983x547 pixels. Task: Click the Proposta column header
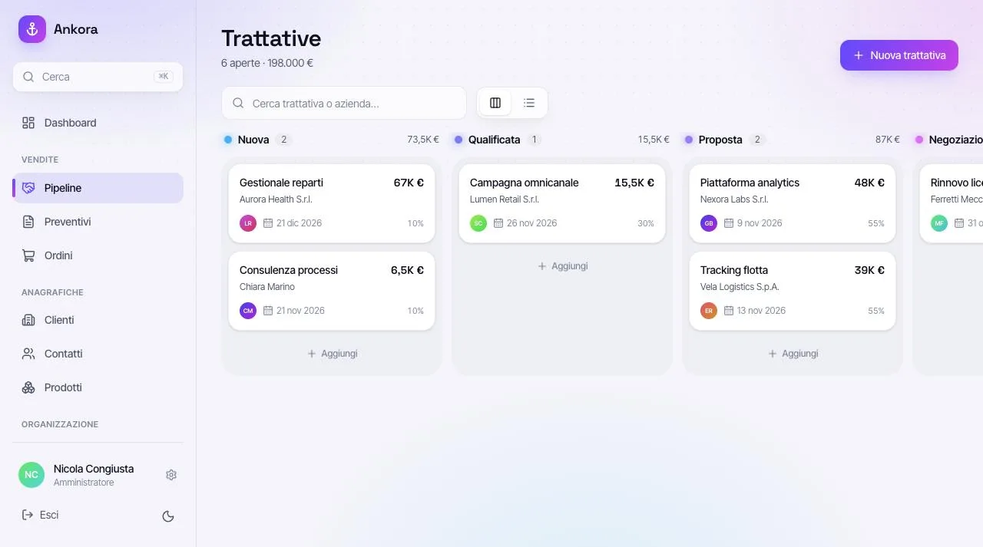pos(793,140)
